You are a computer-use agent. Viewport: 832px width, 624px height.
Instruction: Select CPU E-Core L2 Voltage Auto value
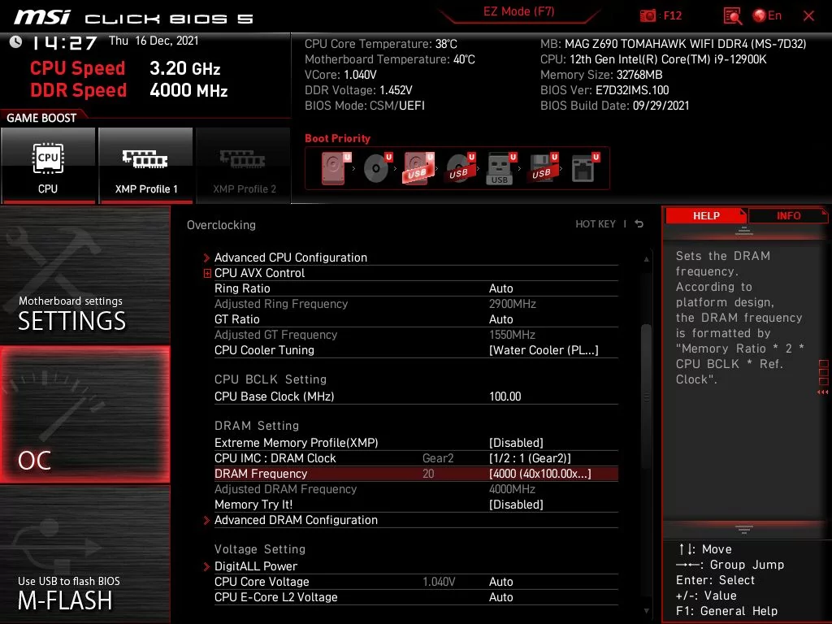click(x=500, y=597)
